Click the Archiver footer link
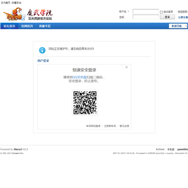 click(x=160, y=149)
